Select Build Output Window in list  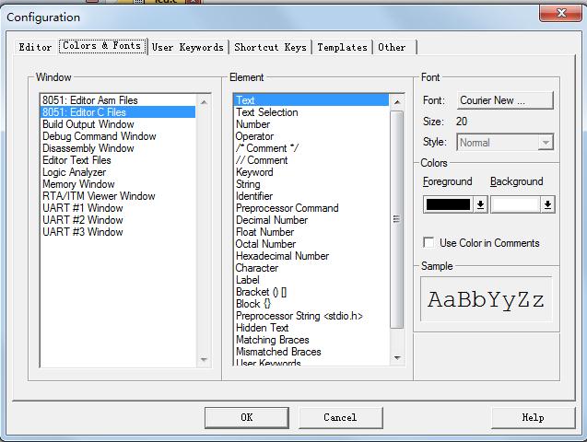click(88, 124)
